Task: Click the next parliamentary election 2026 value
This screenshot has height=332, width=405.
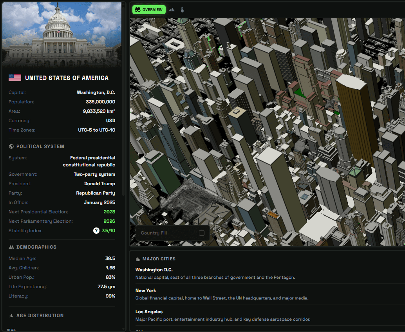Action: (109, 221)
